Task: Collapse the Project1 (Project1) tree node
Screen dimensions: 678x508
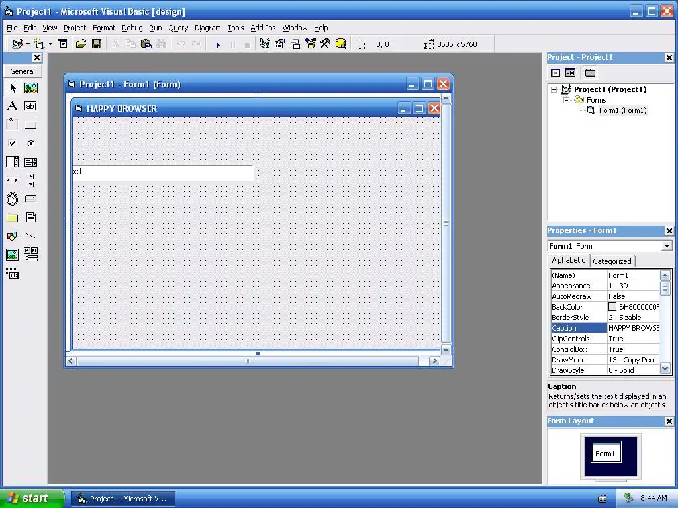Action: tap(554, 89)
